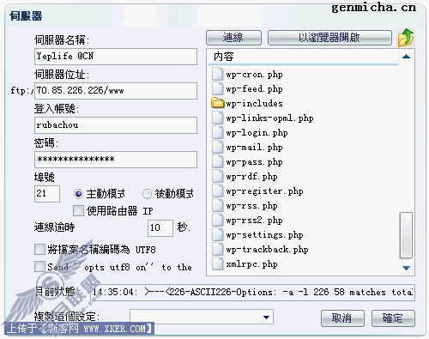Select the wp-includes folder name

pos(254,103)
